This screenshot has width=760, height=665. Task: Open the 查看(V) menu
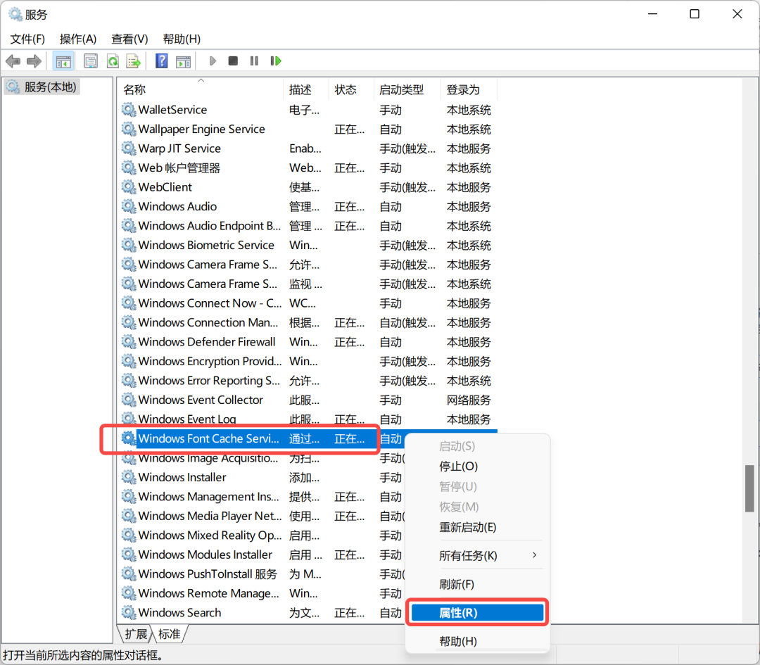(x=129, y=39)
